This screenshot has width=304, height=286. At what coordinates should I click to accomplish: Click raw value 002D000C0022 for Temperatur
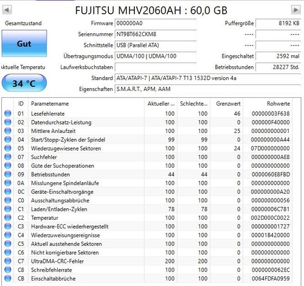tap(271, 218)
